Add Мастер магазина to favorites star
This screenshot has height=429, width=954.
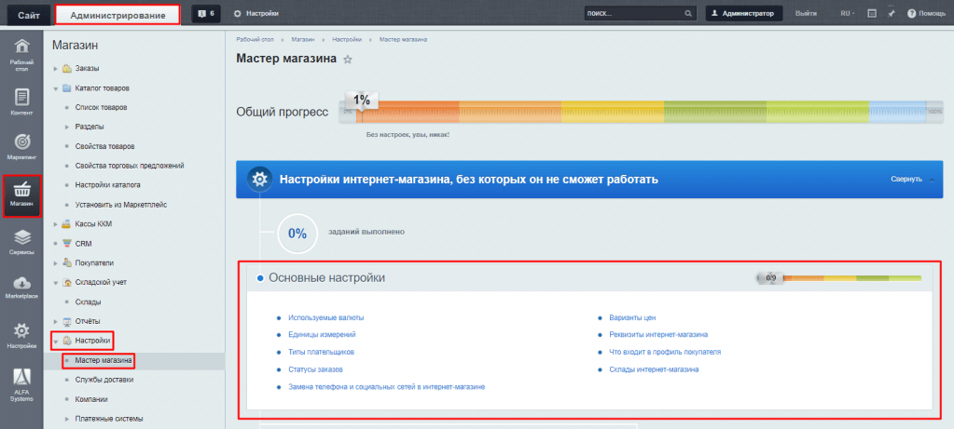(x=348, y=60)
